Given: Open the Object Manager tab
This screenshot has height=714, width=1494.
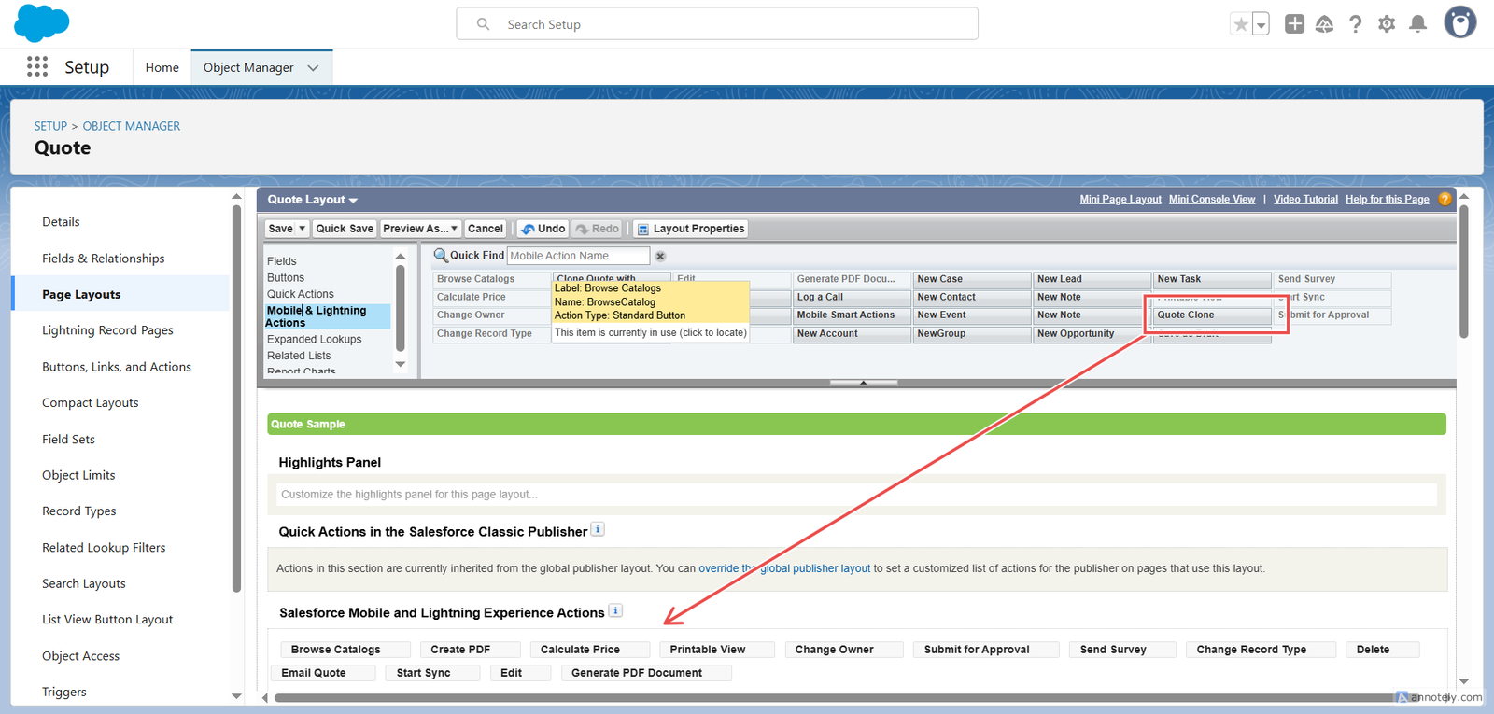Looking at the screenshot, I should point(248,67).
